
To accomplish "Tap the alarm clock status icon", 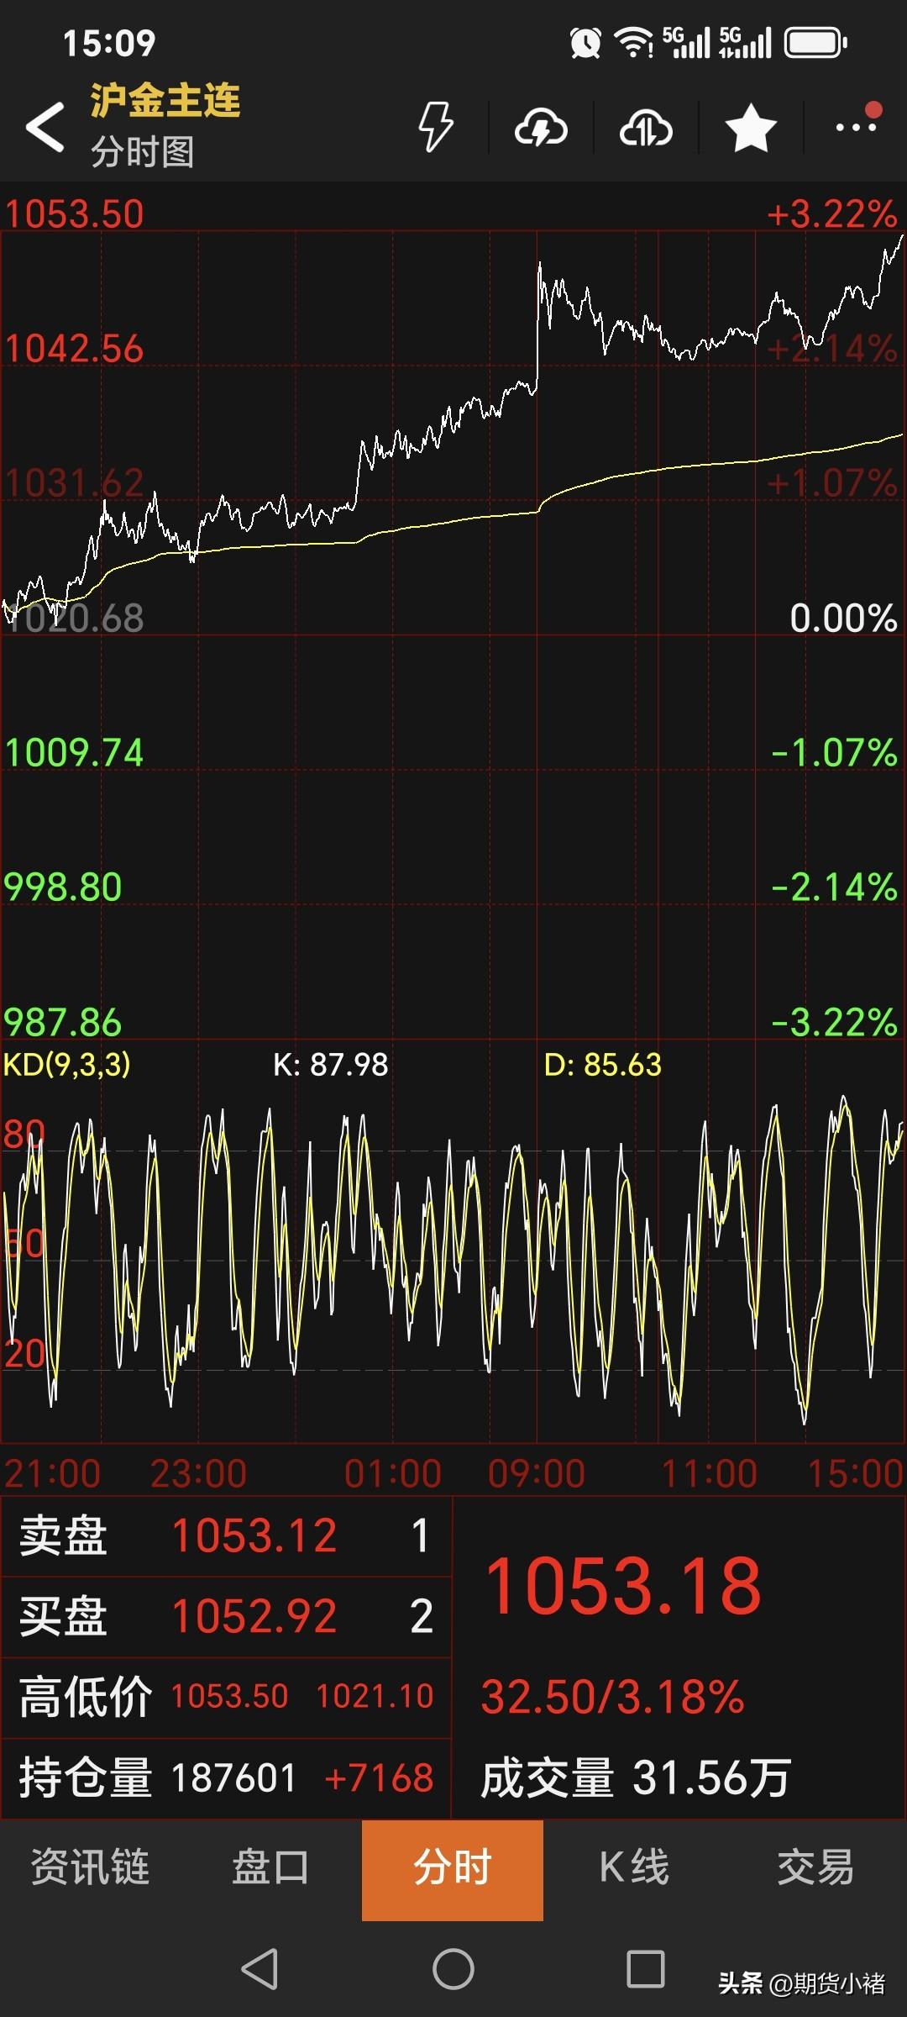I will tap(585, 43).
